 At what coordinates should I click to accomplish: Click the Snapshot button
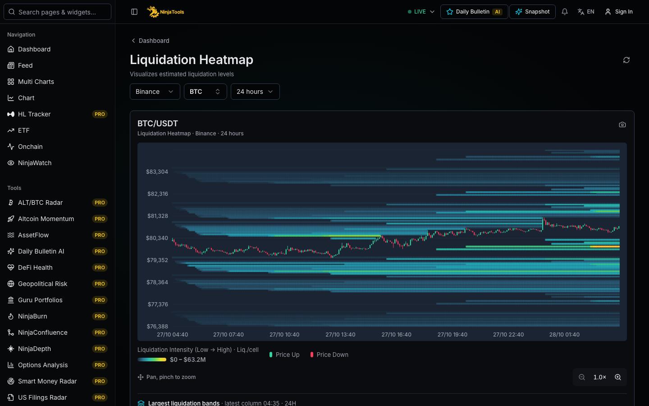(x=532, y=12)
